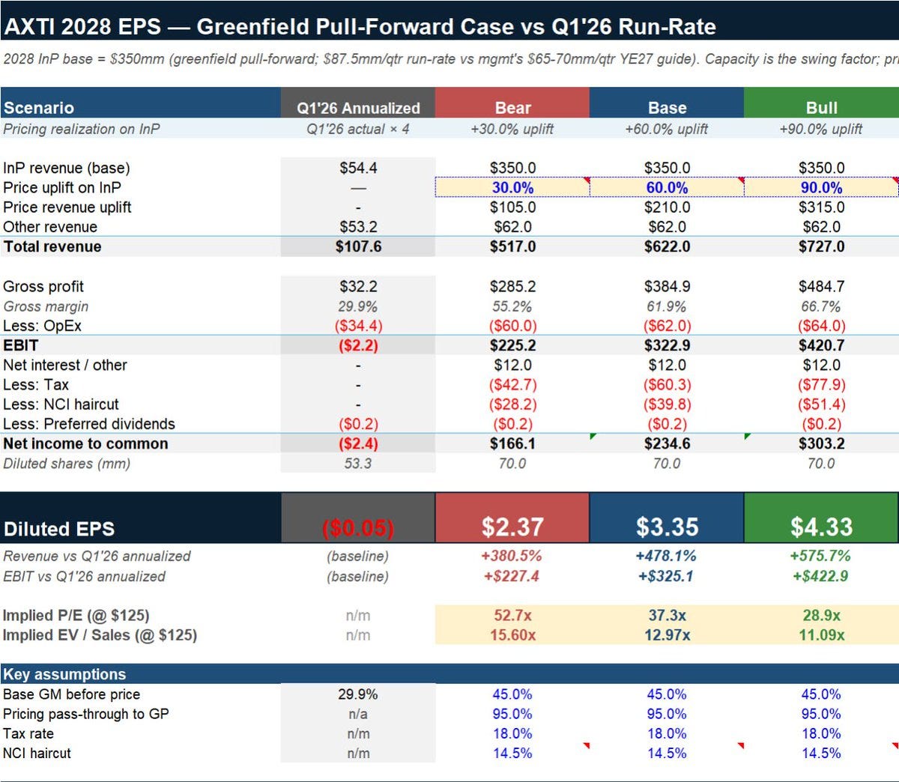Click Bull diluted EPS value $4.33
899x782 pixels.
pos(821,527)
